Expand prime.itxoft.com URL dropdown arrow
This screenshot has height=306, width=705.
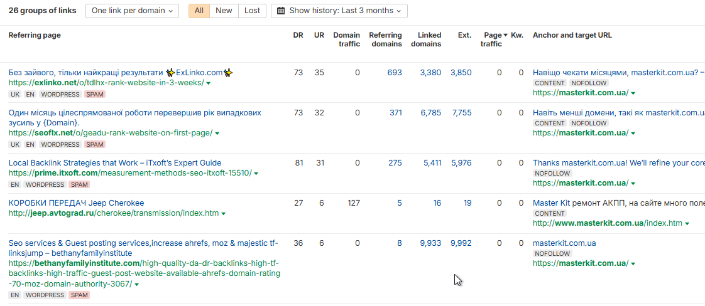(256, 173)
